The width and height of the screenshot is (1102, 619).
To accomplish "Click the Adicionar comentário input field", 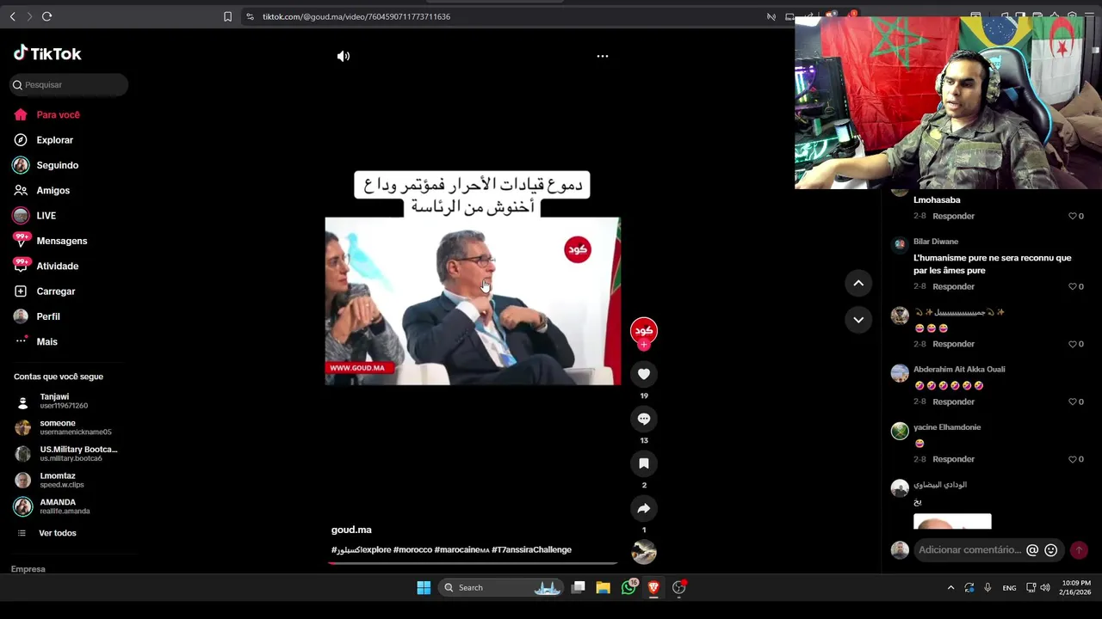I will [x=969, y=550].
